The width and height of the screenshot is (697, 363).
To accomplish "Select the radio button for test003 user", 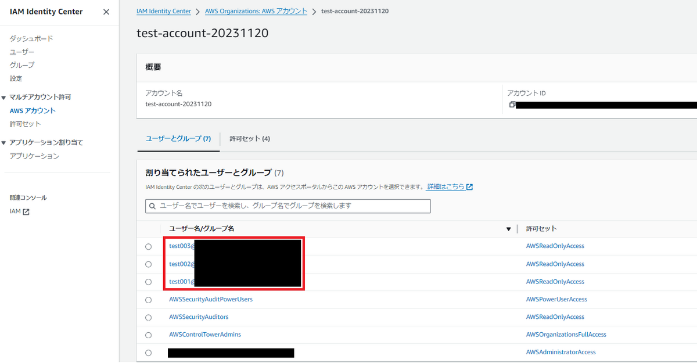I will 149,246.
